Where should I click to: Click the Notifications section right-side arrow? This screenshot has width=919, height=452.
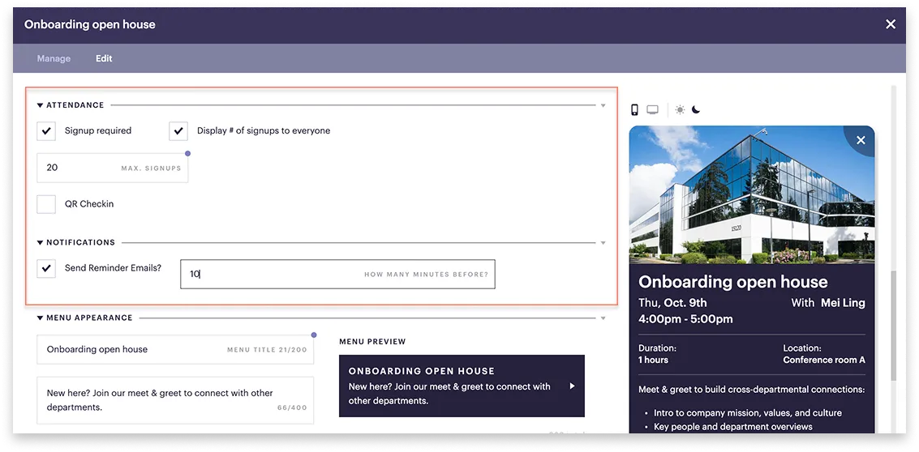[x=603, y=243]
